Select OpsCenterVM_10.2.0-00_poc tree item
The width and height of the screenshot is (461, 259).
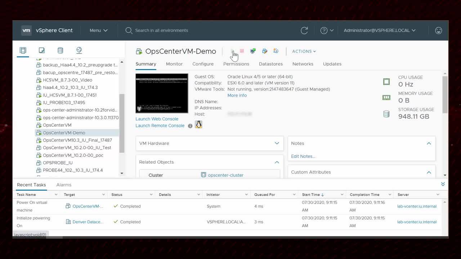(73, 155)
